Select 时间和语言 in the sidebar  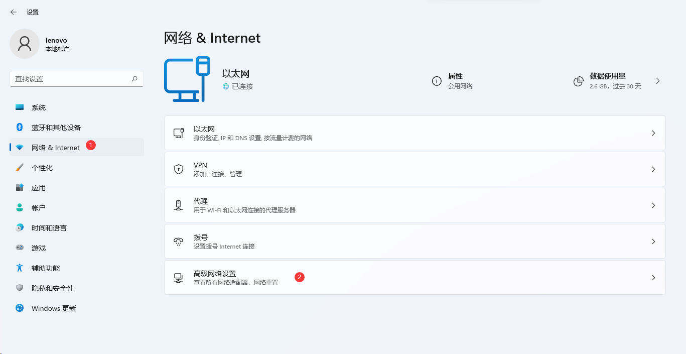pyautogui.click(x=49, y=227)
